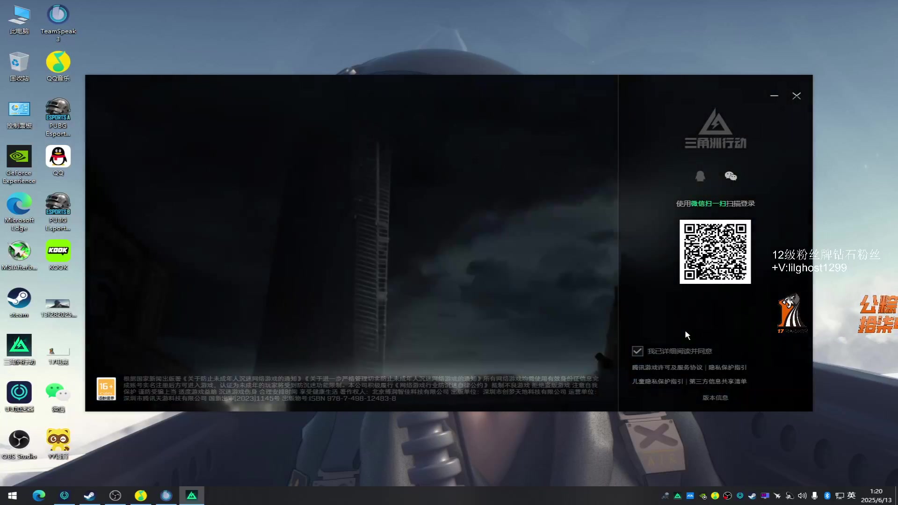Select the 此电脑 desktop icon
Image resolution: width=898 pixels, height=505 pixels.
tap(19, 20)
